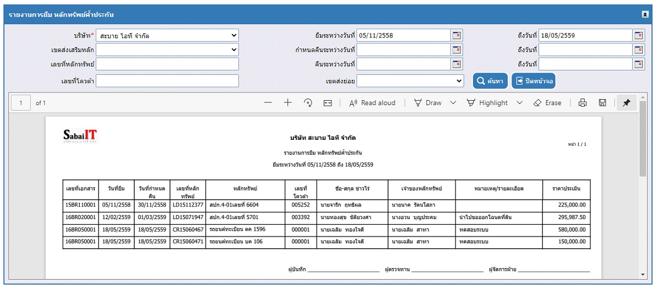Rotate the PDF page
Screen dimensions: 658x289
pyautogui.click(x=308, y=103)
